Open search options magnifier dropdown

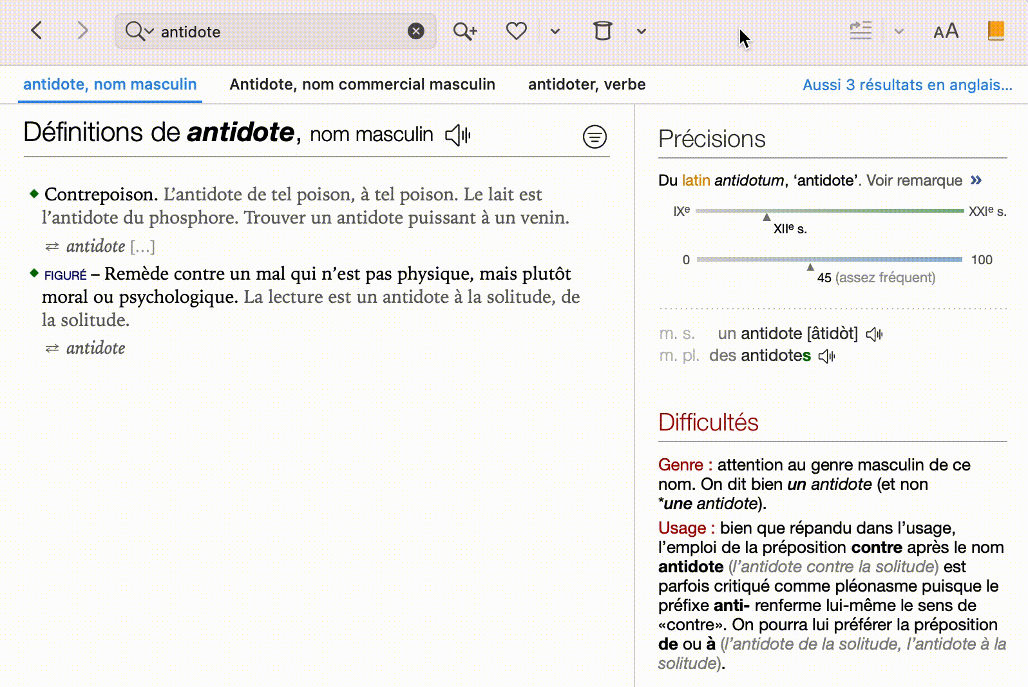[139, 31]
